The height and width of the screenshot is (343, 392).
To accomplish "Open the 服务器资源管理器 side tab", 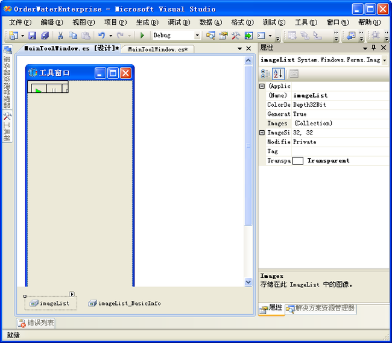I will point(7,77).
